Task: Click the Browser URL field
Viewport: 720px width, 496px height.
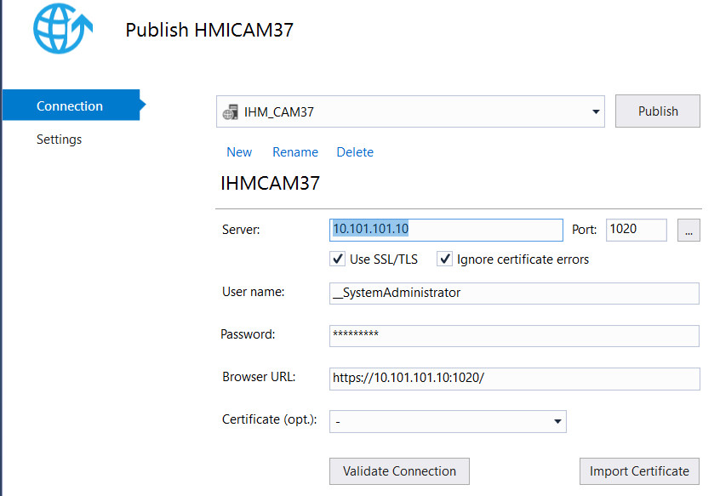Action: [513, 379]
